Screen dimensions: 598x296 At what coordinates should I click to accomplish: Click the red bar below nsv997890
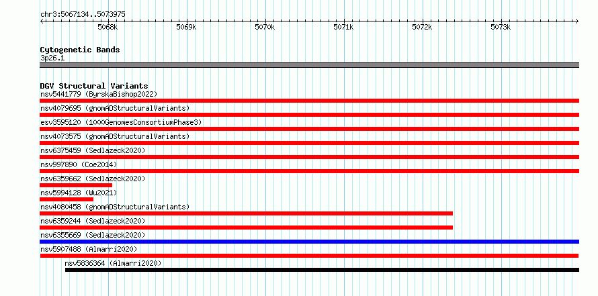point(309,171)
